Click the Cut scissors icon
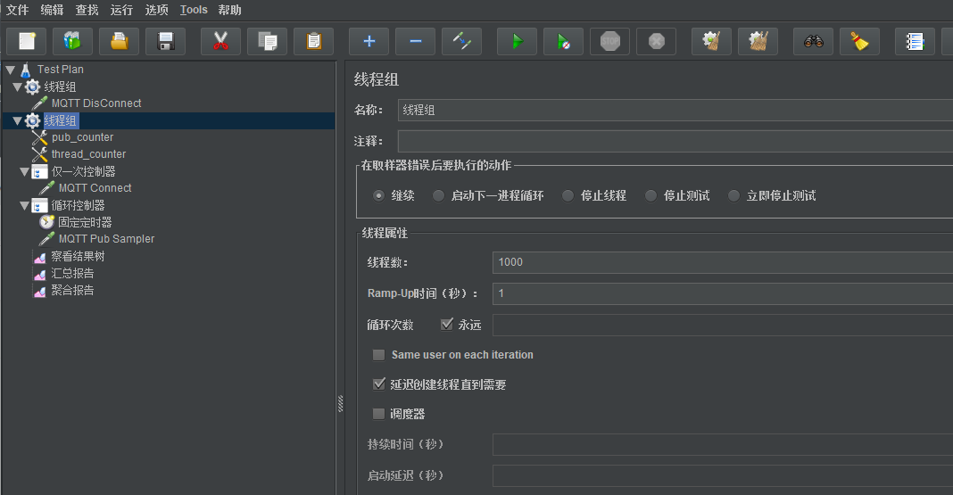This screenshot has width=953, height=495. 220,41
